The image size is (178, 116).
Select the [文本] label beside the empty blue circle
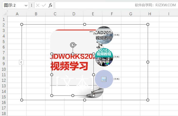(x=116, y=79)
